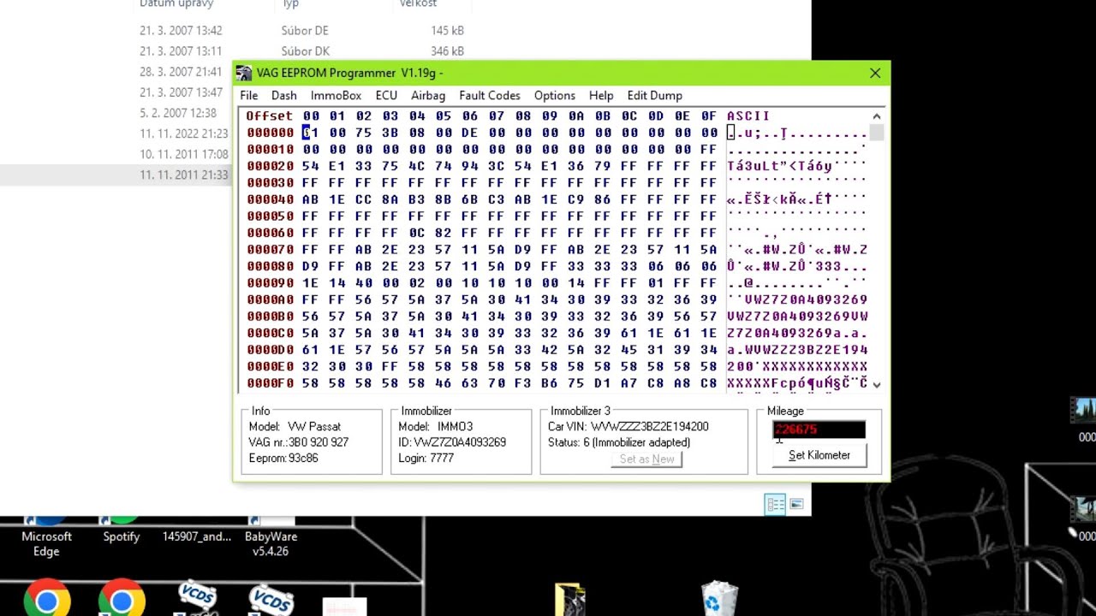Image resolution: width=1096 pixels, height=616 pixels.
Task: Open the yellow folder desktop icon
Action: 570,600
